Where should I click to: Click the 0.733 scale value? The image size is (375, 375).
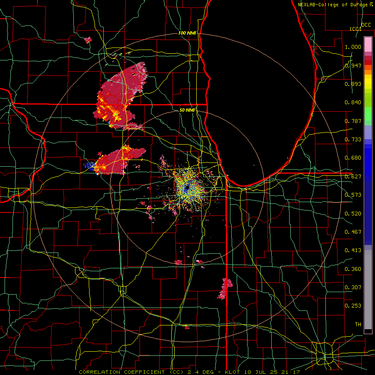(x=353, y=140)
